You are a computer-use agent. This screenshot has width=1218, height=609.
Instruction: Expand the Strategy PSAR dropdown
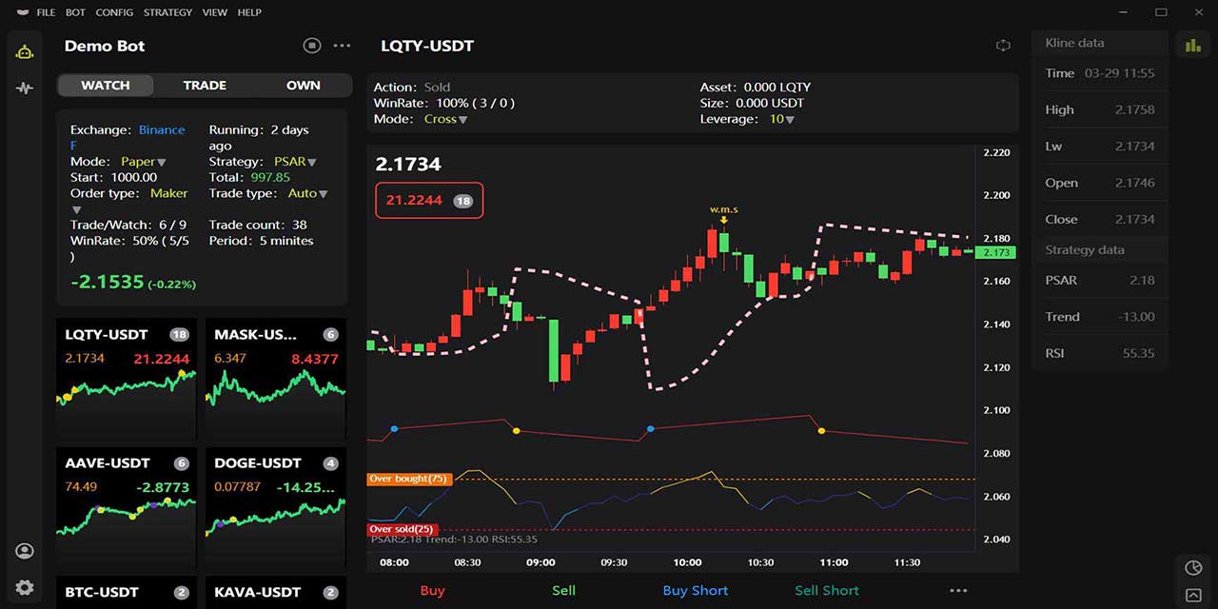(295, 162)
